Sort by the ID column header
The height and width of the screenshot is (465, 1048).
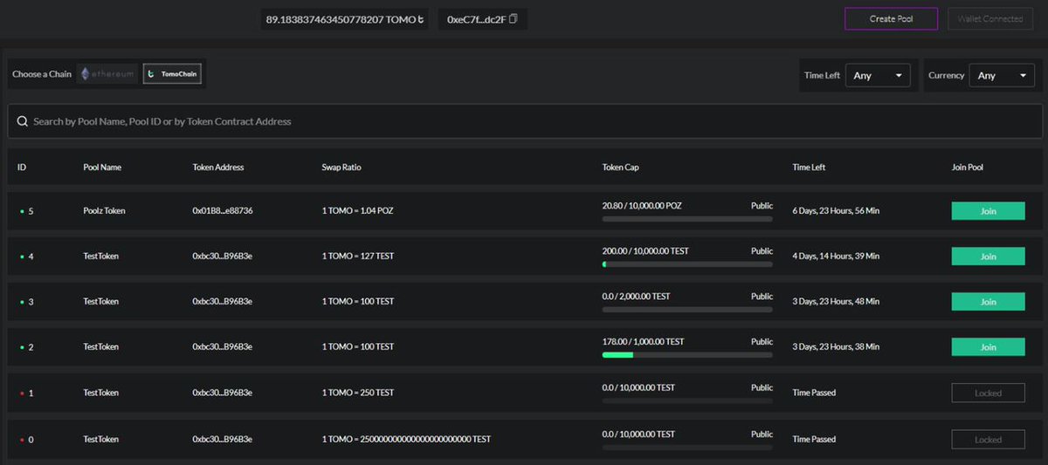point(22,167)
